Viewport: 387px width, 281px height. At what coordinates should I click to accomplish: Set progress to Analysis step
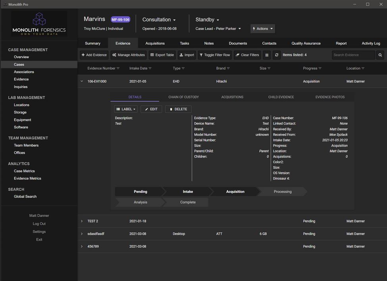click(x=140, y=202)
